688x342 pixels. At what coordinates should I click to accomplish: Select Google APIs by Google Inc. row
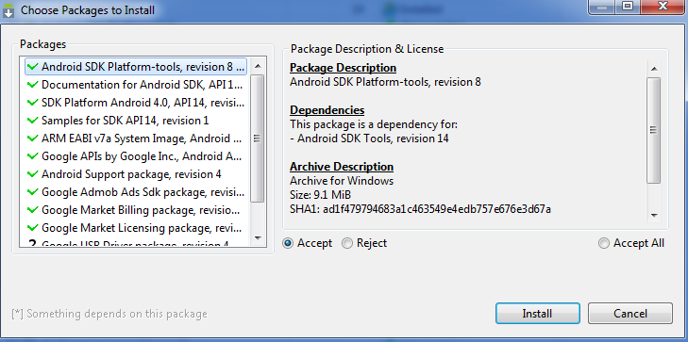click(x=136, y=156)
